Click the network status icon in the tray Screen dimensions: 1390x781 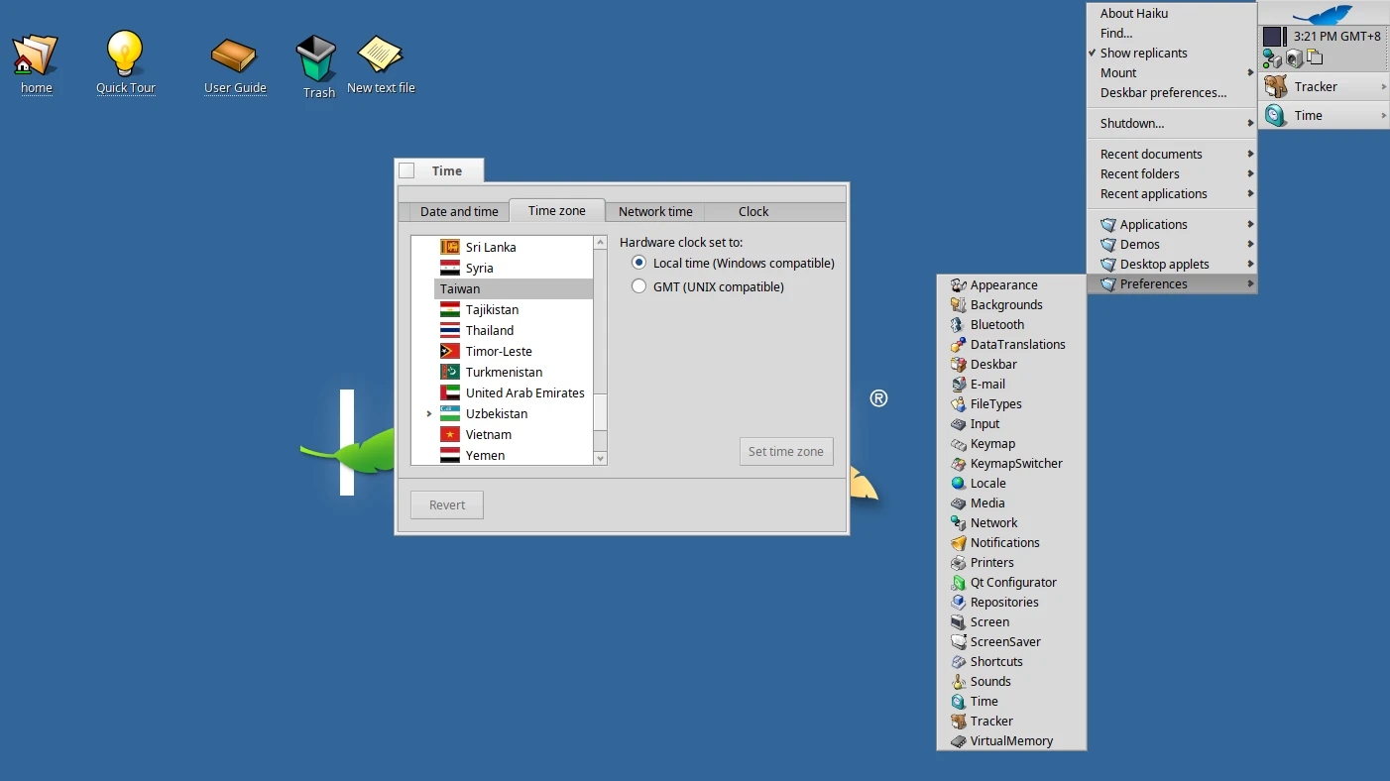pyautogui.click(x=1272, y=57)
